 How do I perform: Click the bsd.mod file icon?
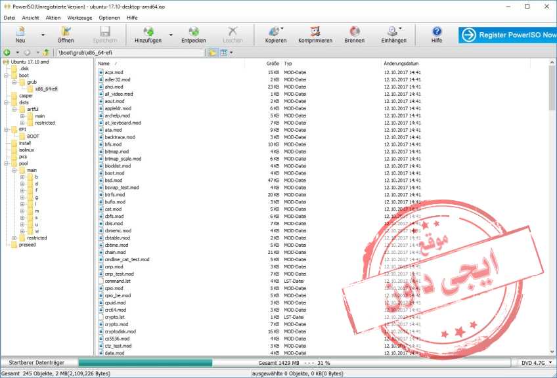(101, 180)
